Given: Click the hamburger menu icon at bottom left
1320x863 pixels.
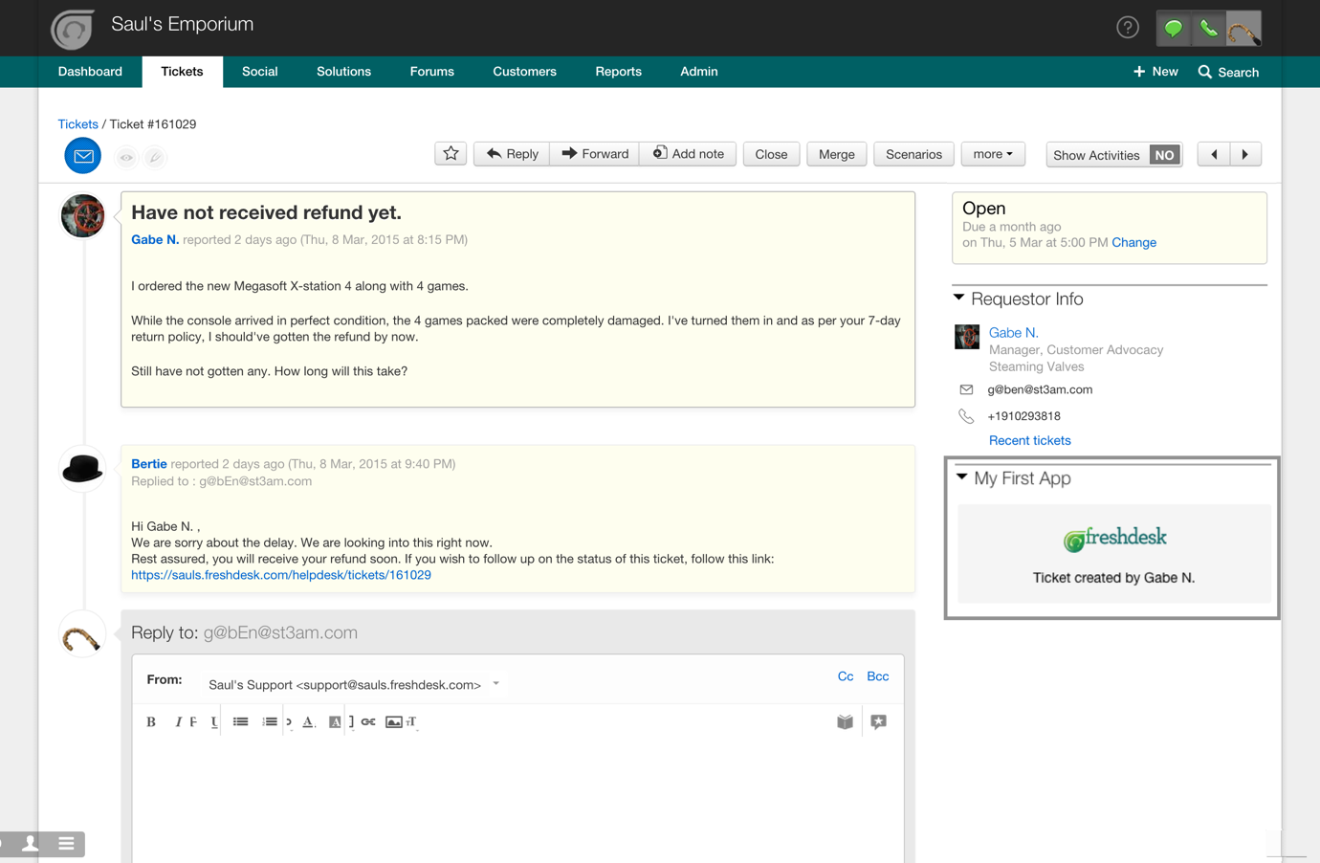Looking at the screenshot, I should pos(66,844).
